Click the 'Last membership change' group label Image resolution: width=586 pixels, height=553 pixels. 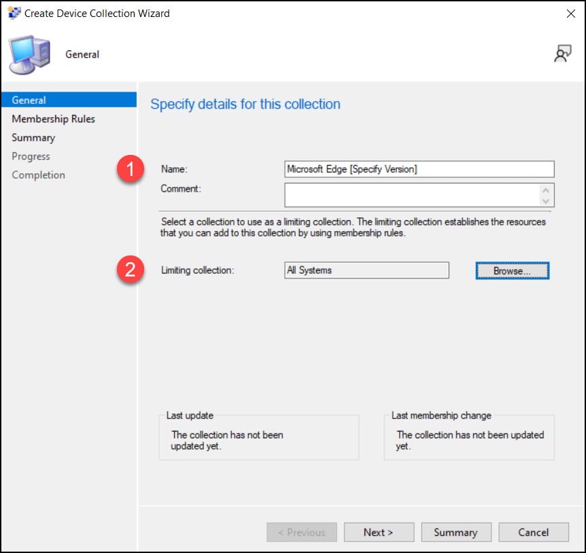pos(441,416)
